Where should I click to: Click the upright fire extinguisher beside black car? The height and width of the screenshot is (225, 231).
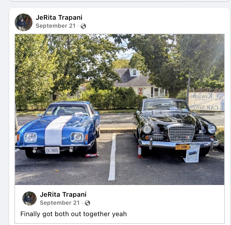(x=140, y=152)
